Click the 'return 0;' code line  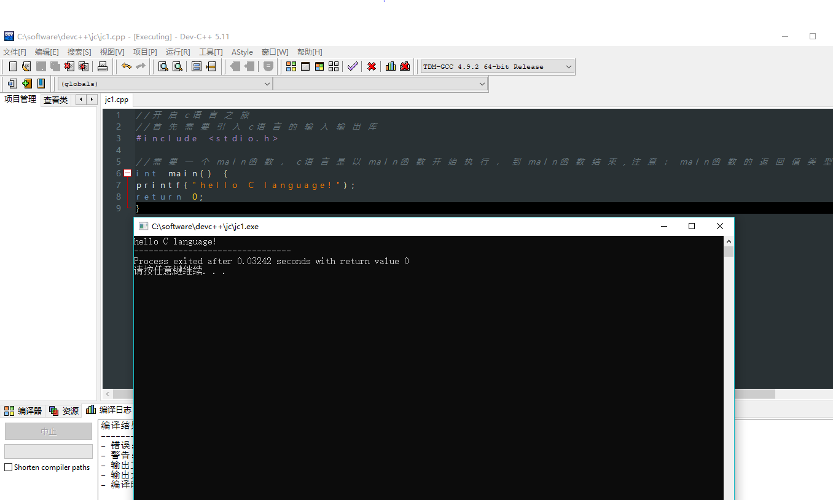coord(170,197)
